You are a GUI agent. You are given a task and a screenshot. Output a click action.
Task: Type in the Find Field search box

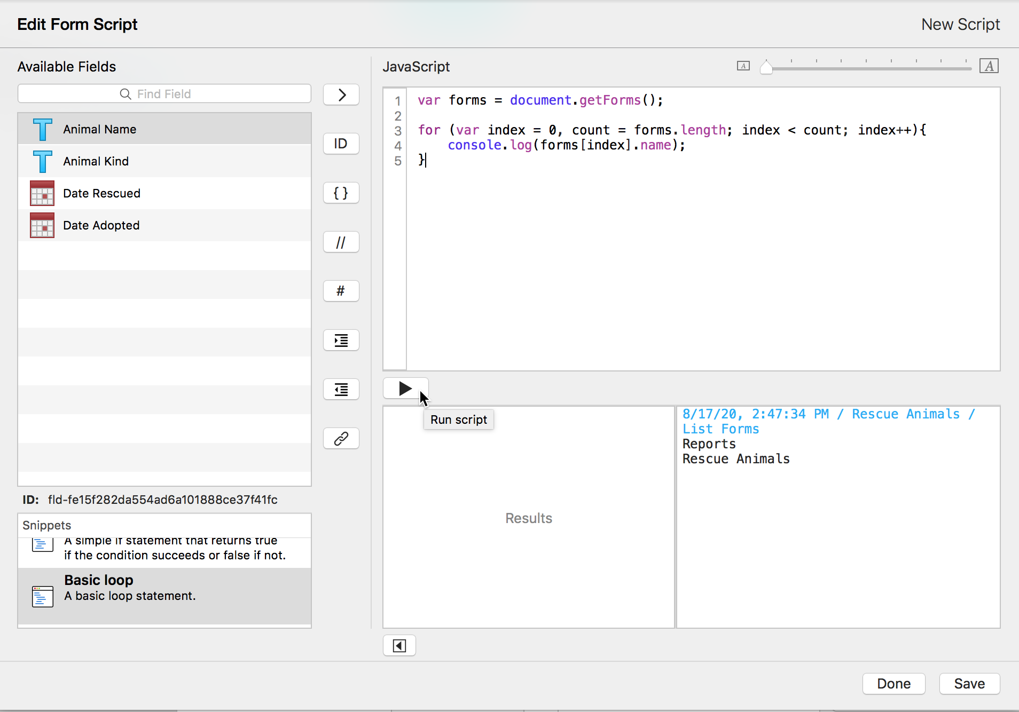[x=164, y=94]
